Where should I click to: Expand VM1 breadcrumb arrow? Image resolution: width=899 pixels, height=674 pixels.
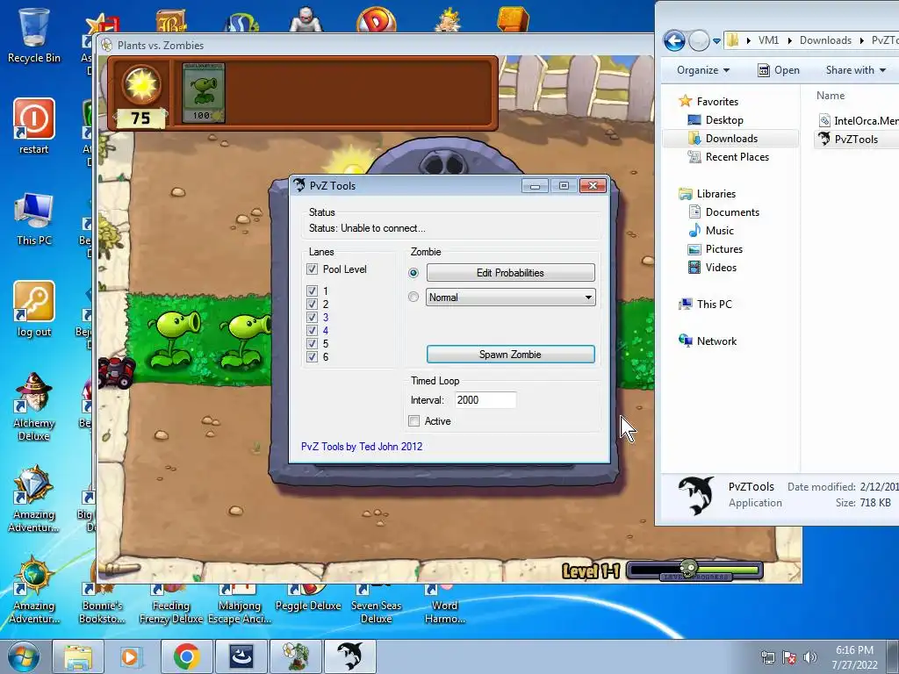(x=789, y=40)
